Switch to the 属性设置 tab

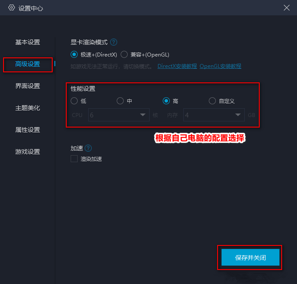coord(28,130)
